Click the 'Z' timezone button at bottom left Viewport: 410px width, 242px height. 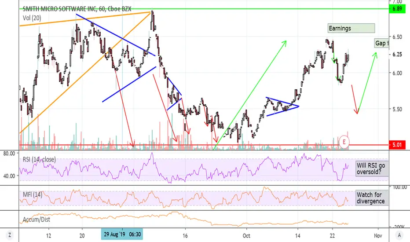click(9, 235)
